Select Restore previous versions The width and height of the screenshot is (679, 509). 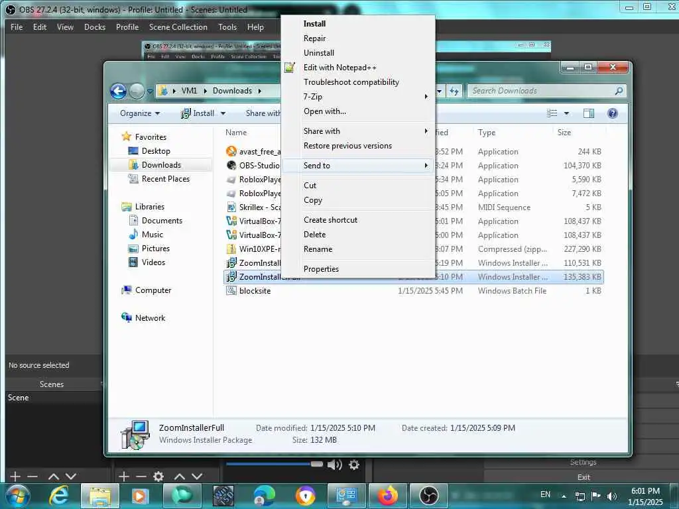347,146
